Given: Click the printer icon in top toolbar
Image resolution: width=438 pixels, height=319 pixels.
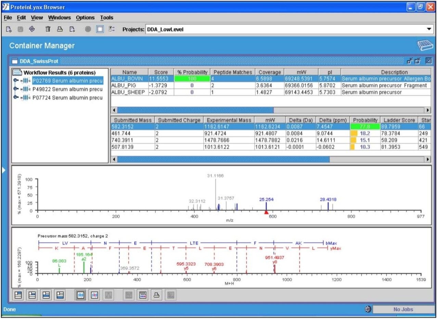Looking at the screenshot, I should [x=60, y=29].
